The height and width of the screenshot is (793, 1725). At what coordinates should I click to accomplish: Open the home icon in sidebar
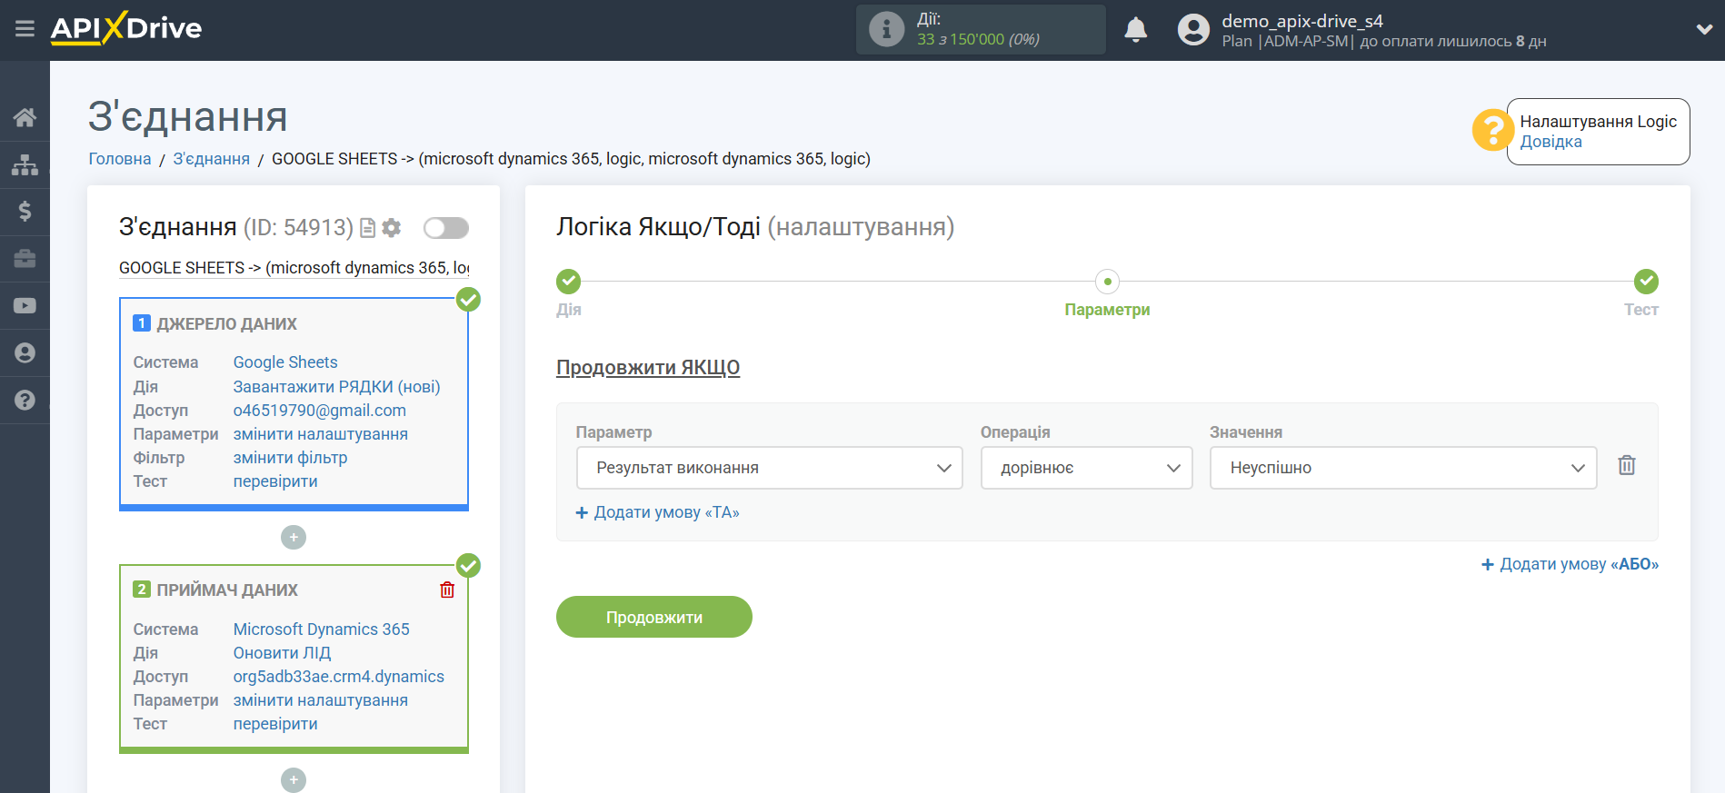coord(25,117)
